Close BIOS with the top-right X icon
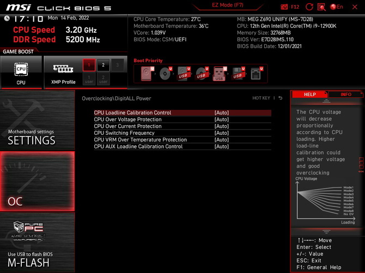The width and height of the screenshot is (365, 273). (x=355, y=7)
